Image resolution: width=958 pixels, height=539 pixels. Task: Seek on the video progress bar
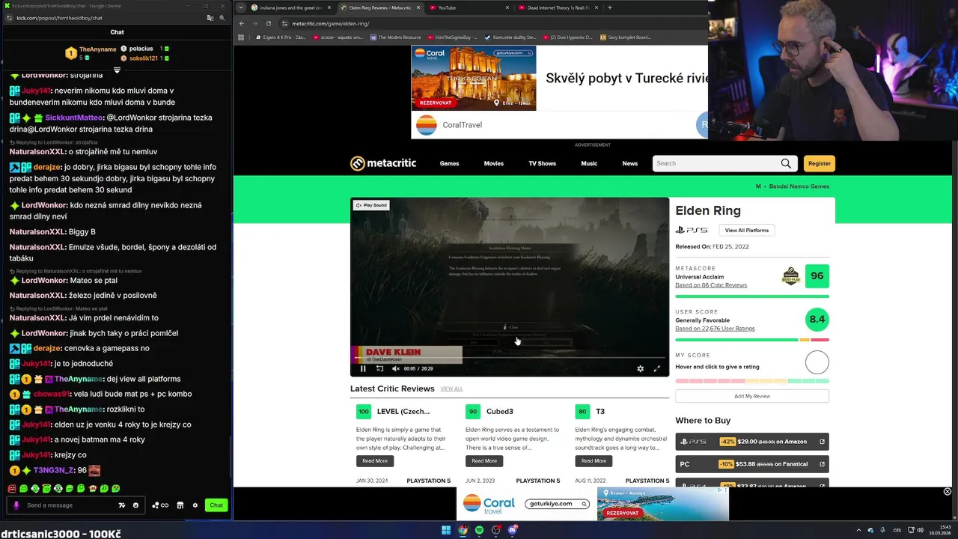click(x=510, y=359)
